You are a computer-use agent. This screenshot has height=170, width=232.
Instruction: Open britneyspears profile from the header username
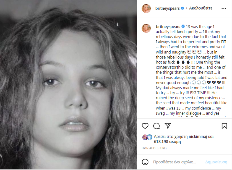[x=168, y=8]
